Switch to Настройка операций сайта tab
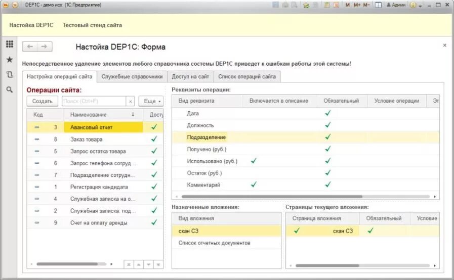 [59, 77]
